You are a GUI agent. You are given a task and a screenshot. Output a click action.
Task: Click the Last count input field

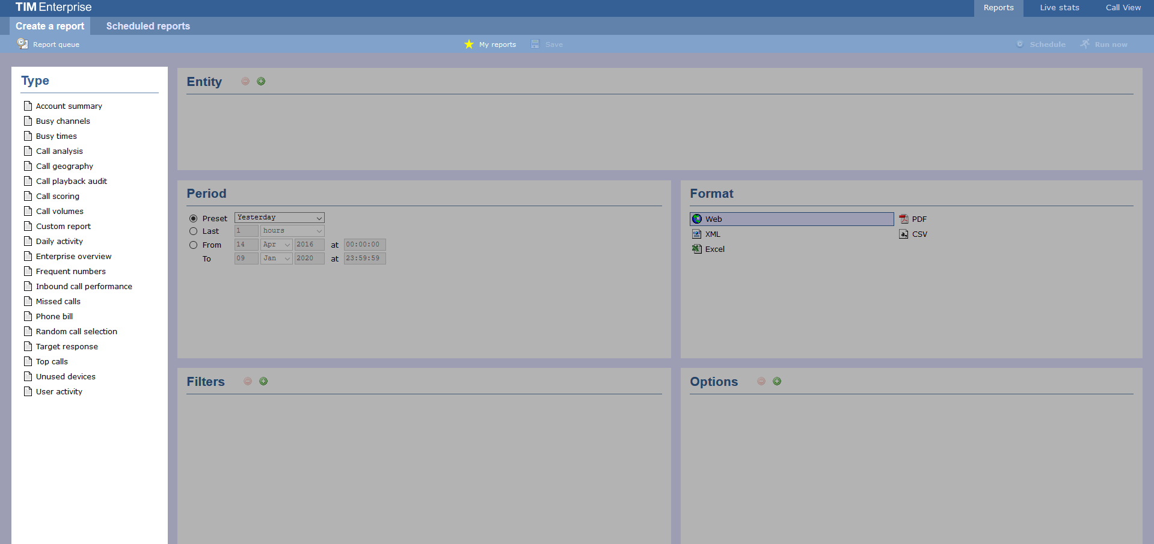(x=247, y=231)
